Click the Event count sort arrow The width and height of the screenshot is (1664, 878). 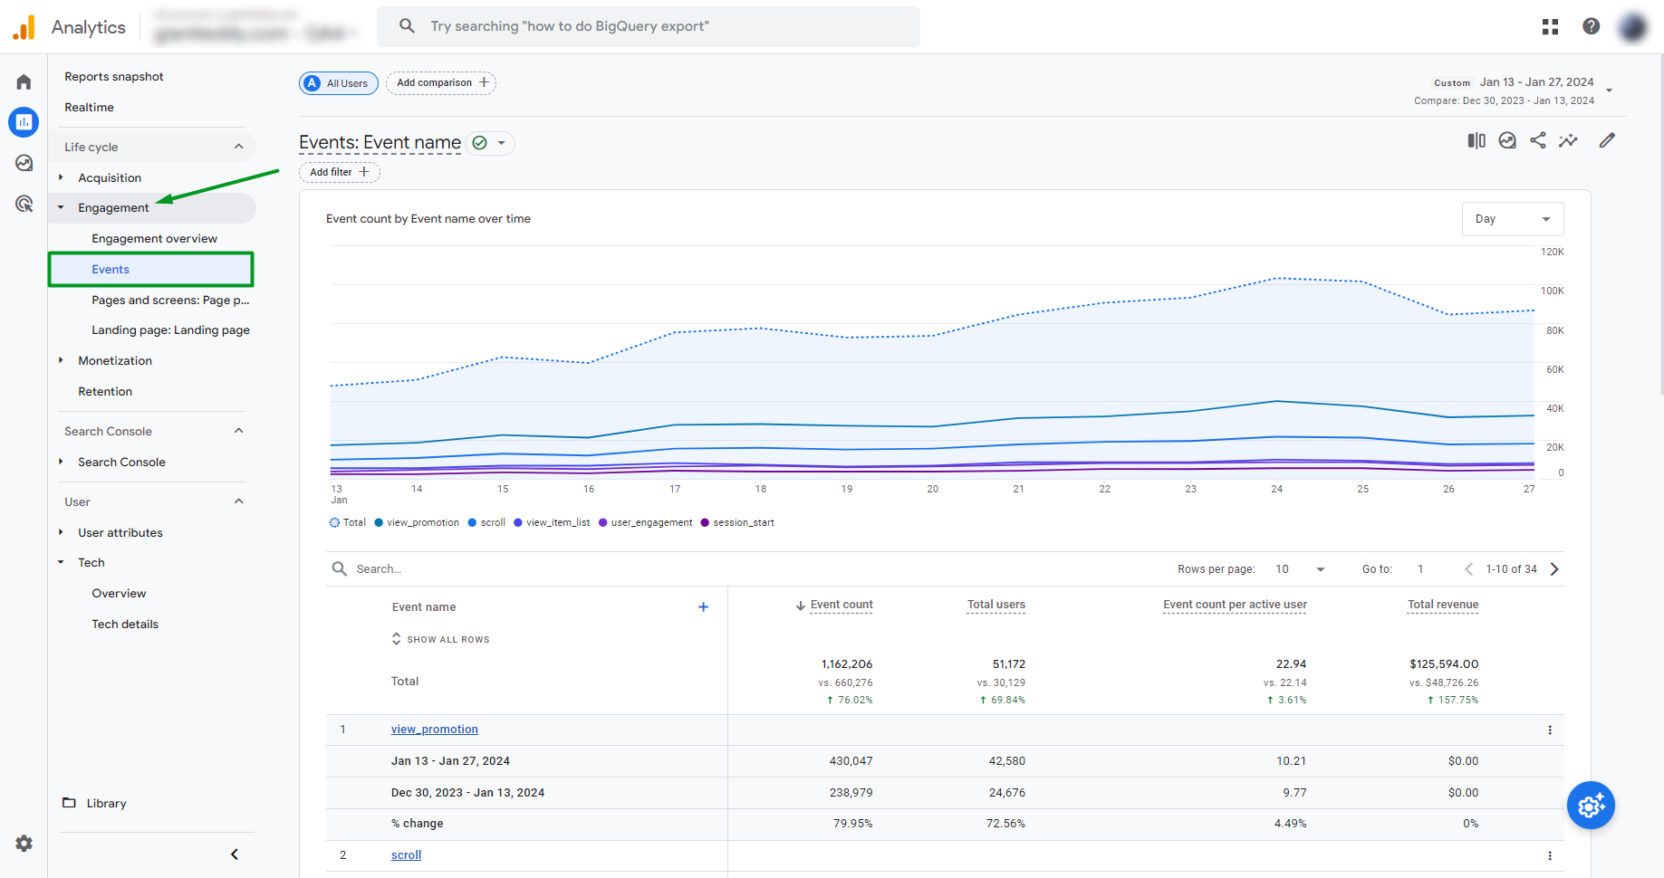[x=801, y=606]
